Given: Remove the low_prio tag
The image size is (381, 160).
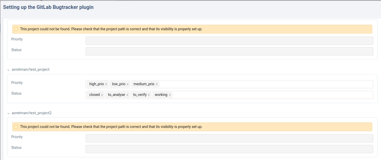Looking at the screenshot, I should (x=128, y=84).
